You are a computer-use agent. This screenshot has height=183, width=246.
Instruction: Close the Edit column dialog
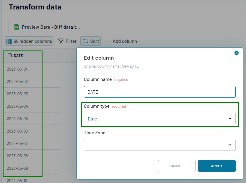click(x=236, y=53)
